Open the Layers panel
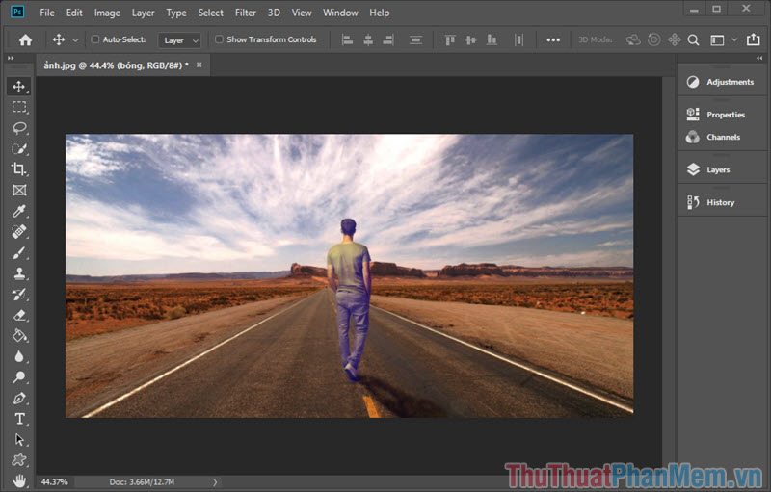 point(722,169)
